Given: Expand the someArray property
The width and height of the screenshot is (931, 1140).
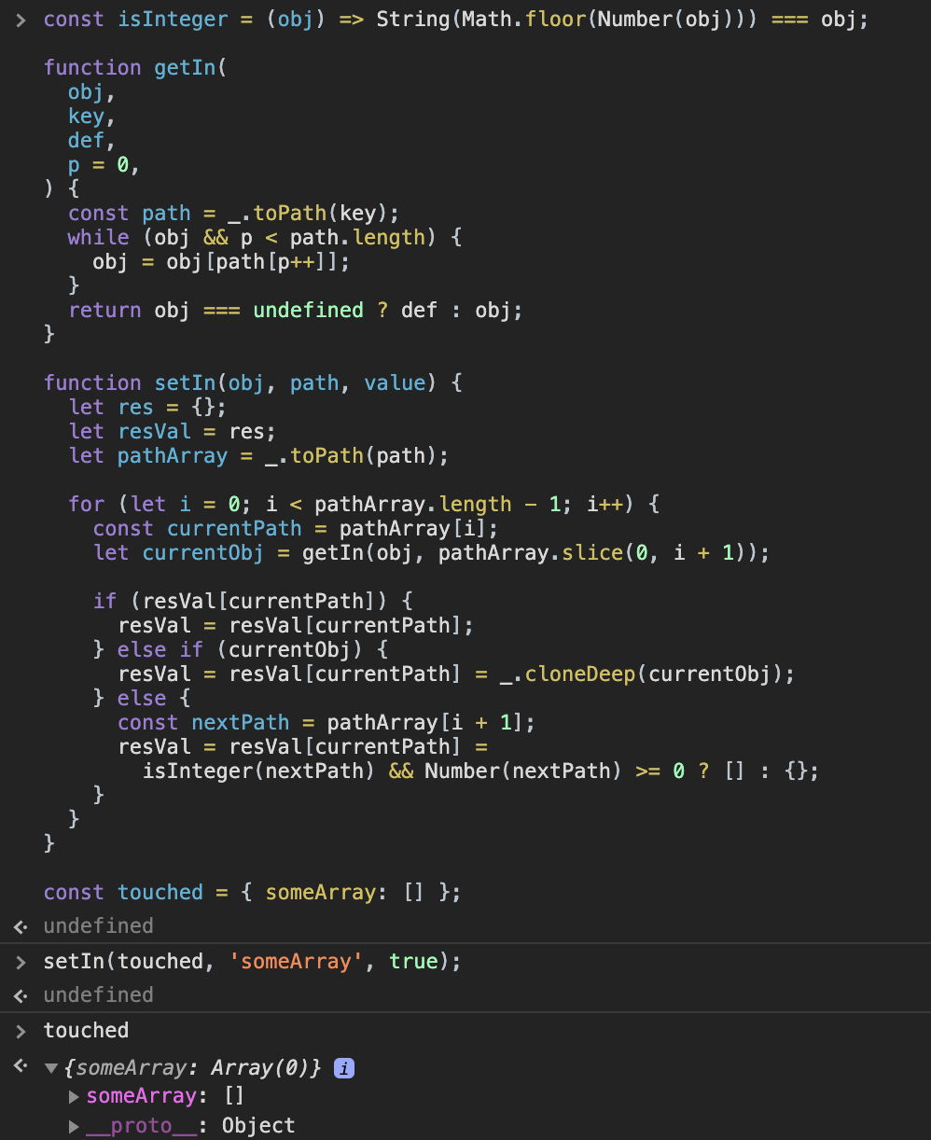Looking at the screenshot, I should [x=75, y=1096].
